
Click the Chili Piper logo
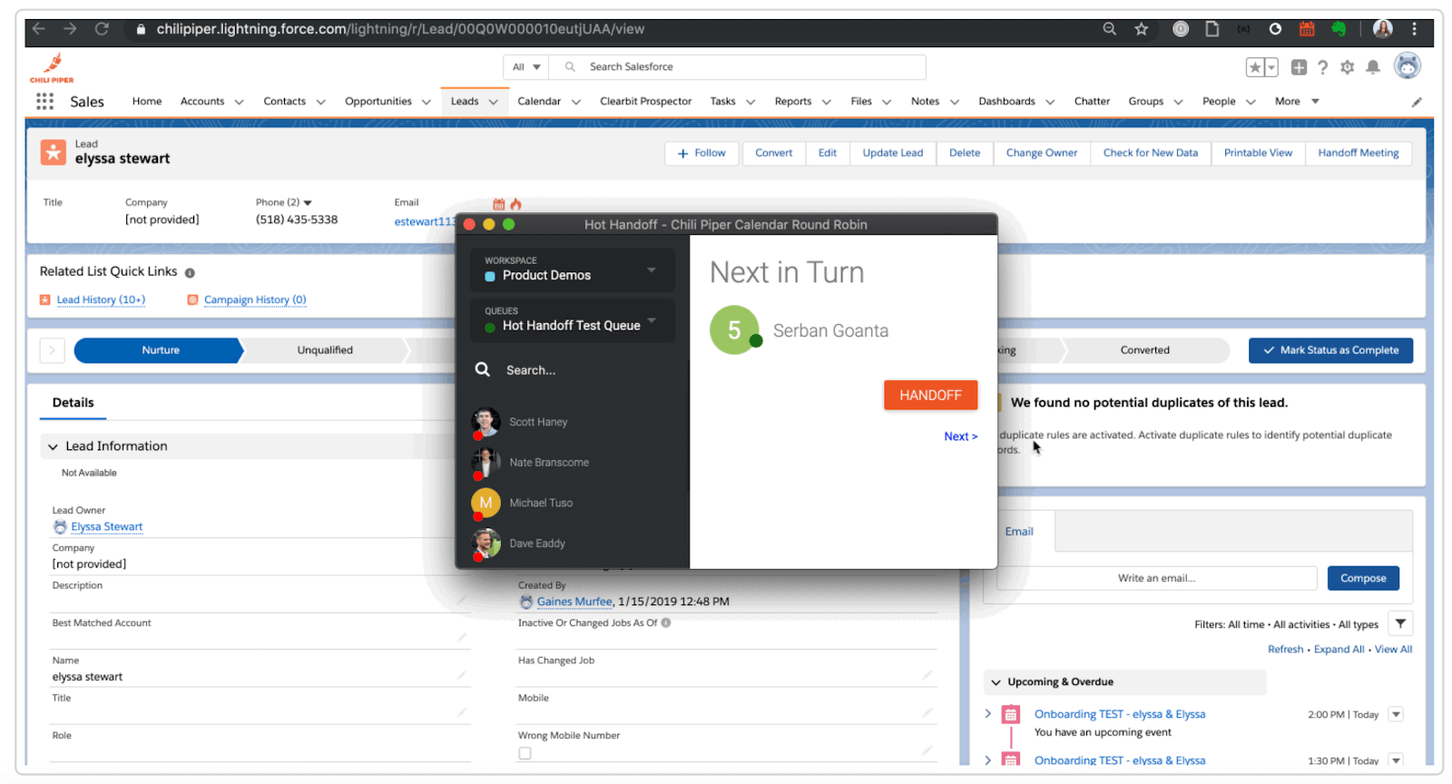click(52, 68)
